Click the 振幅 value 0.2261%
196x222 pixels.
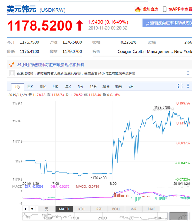click(129, 42)
